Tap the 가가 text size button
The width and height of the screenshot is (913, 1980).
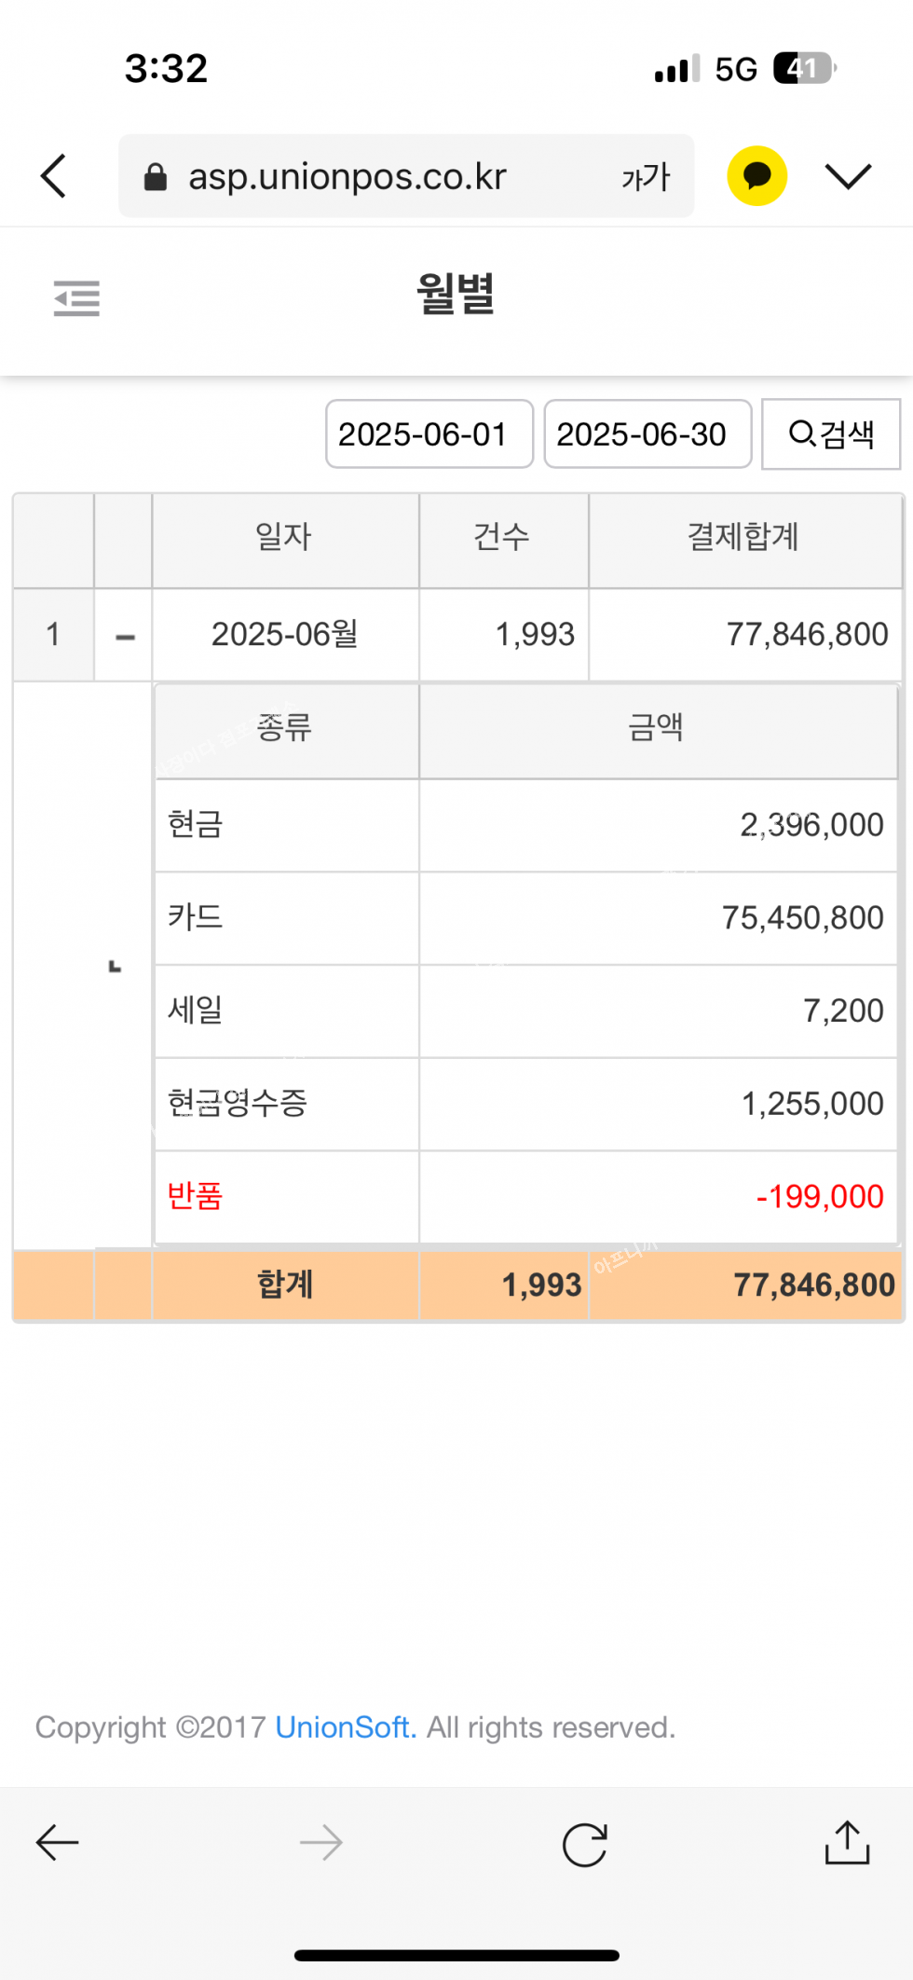pos(646,177)
